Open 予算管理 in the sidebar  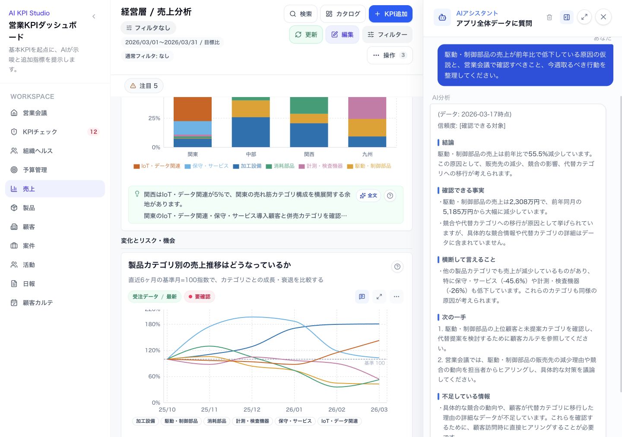click(55, 170)
